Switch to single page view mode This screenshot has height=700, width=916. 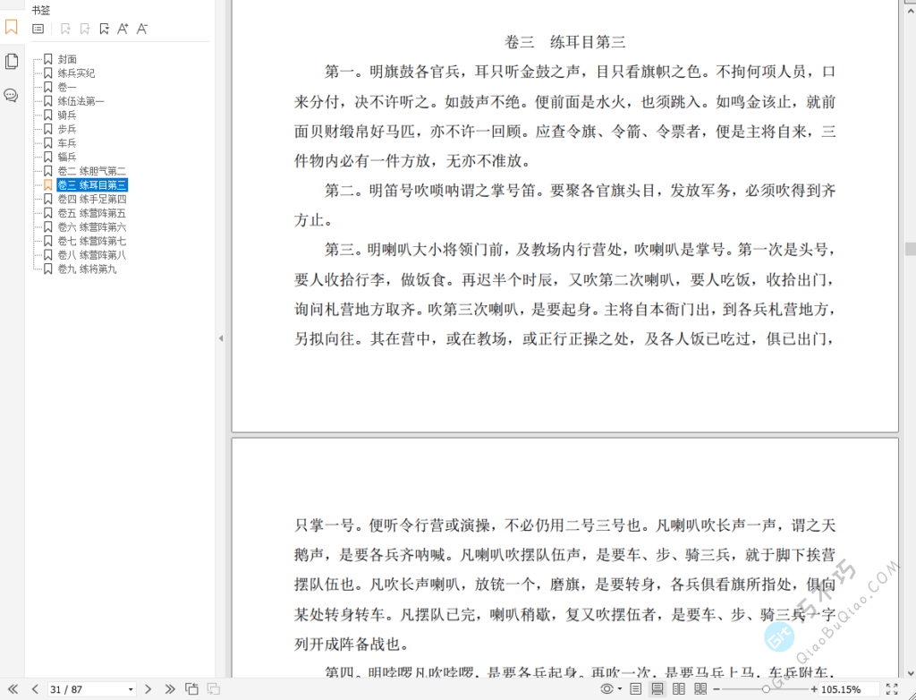(x=635, y=689)
